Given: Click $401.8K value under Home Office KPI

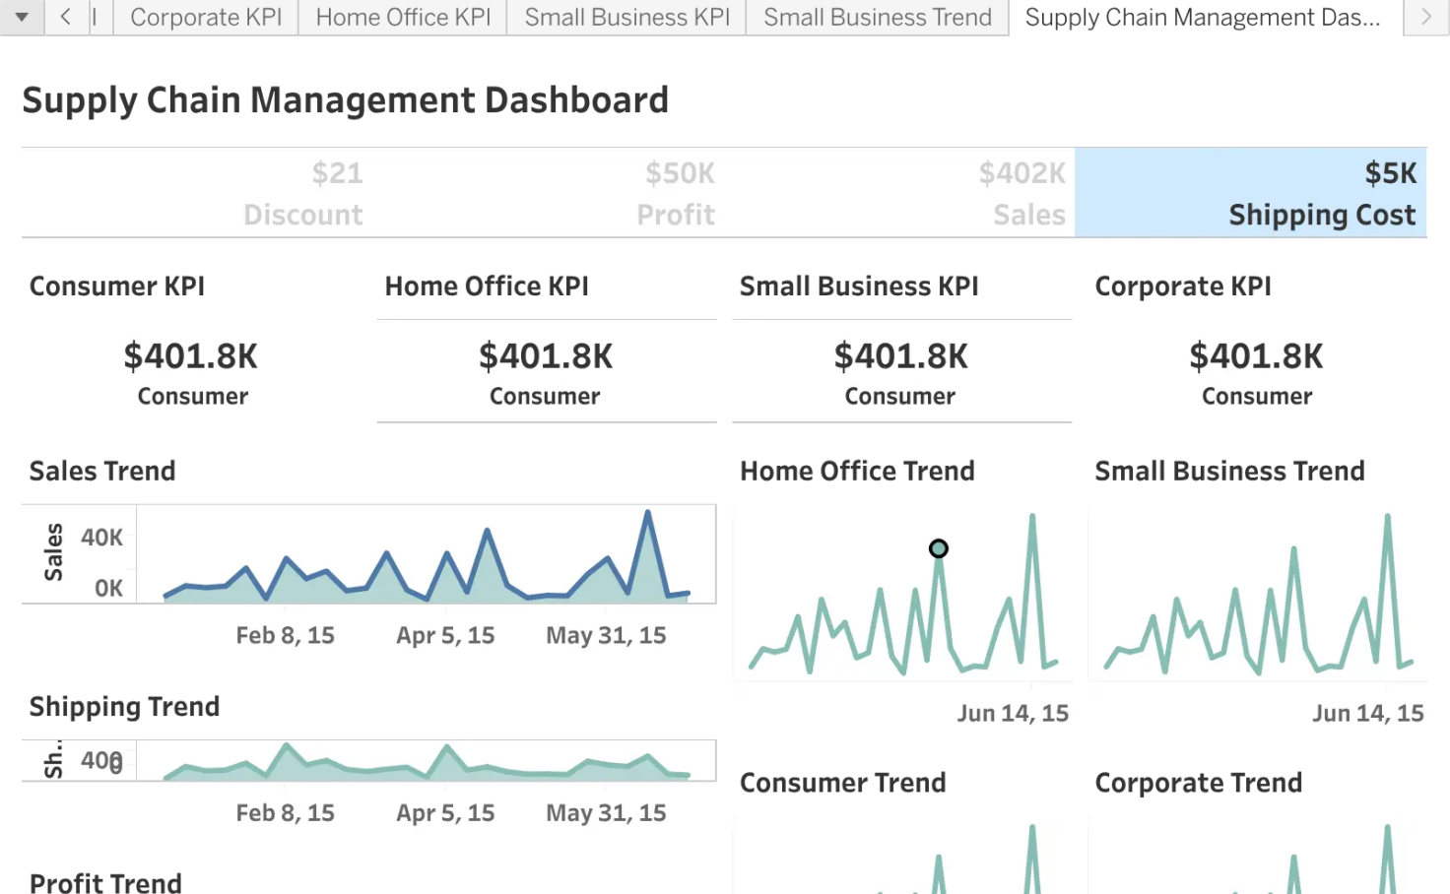Looking at the screenshot, I should click(x=546, y=356).
